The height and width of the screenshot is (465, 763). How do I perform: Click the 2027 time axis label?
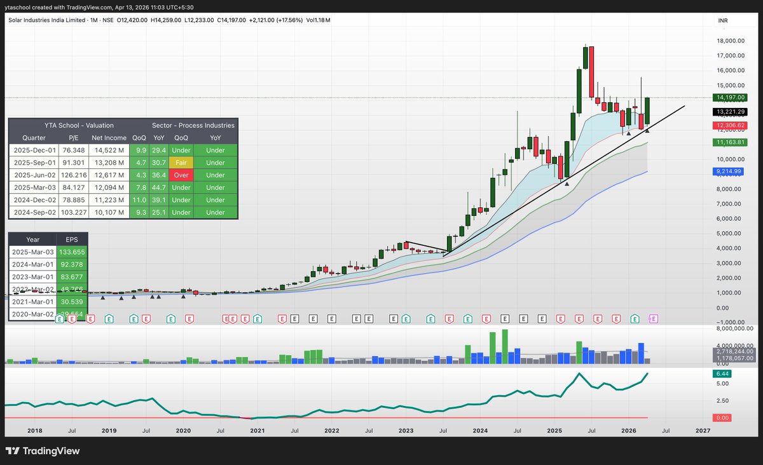click(703, 430)
